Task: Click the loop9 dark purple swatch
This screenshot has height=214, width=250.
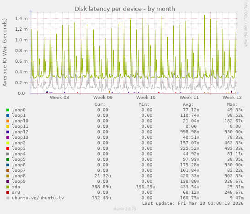Action: pos(8,181)
